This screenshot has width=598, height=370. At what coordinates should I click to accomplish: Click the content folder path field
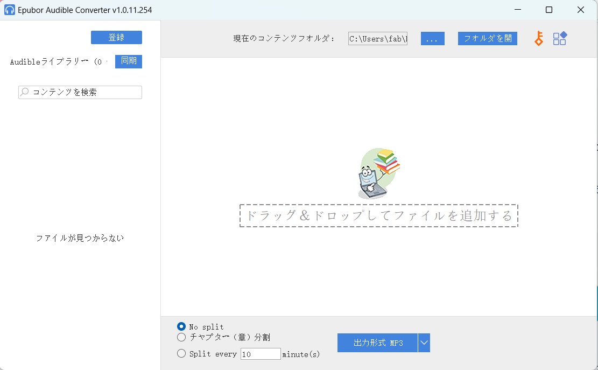tap(377, 39)
